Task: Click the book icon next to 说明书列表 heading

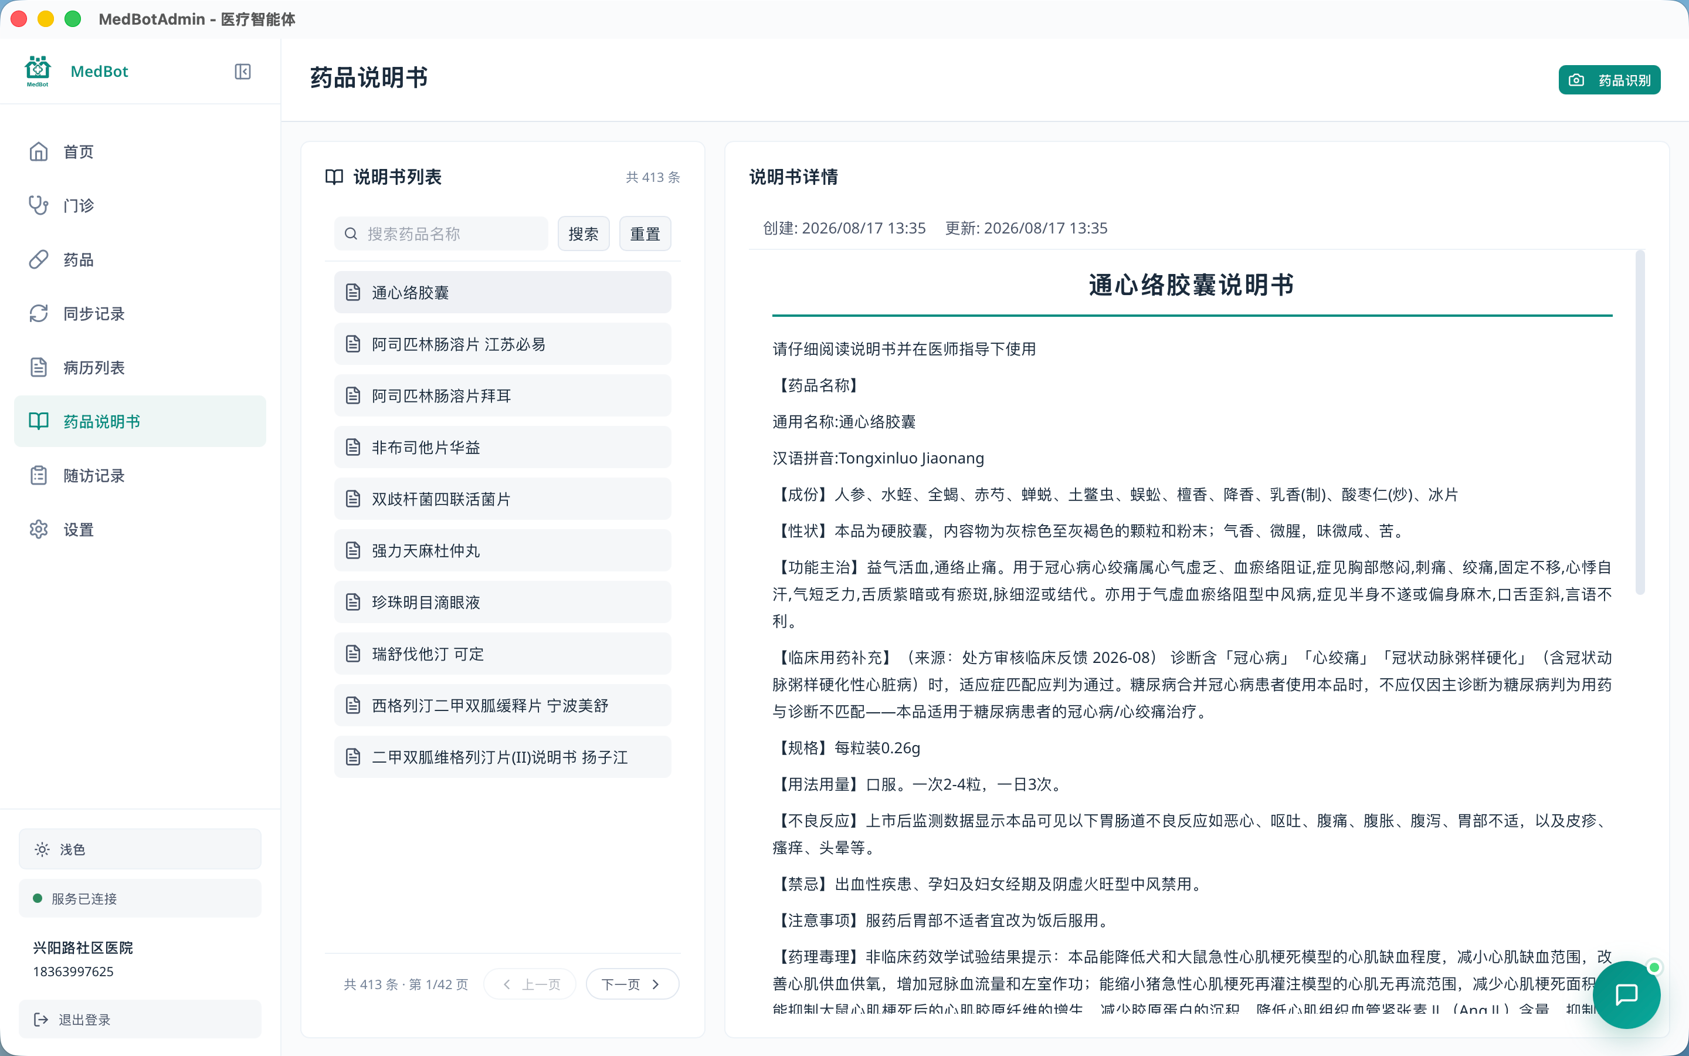Action: click(x=334, y=177)
